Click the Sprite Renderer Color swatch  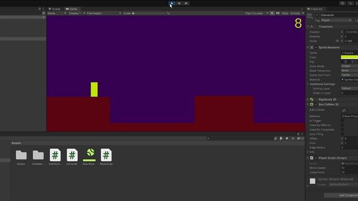pyautogui.click(x=349, y=57)
